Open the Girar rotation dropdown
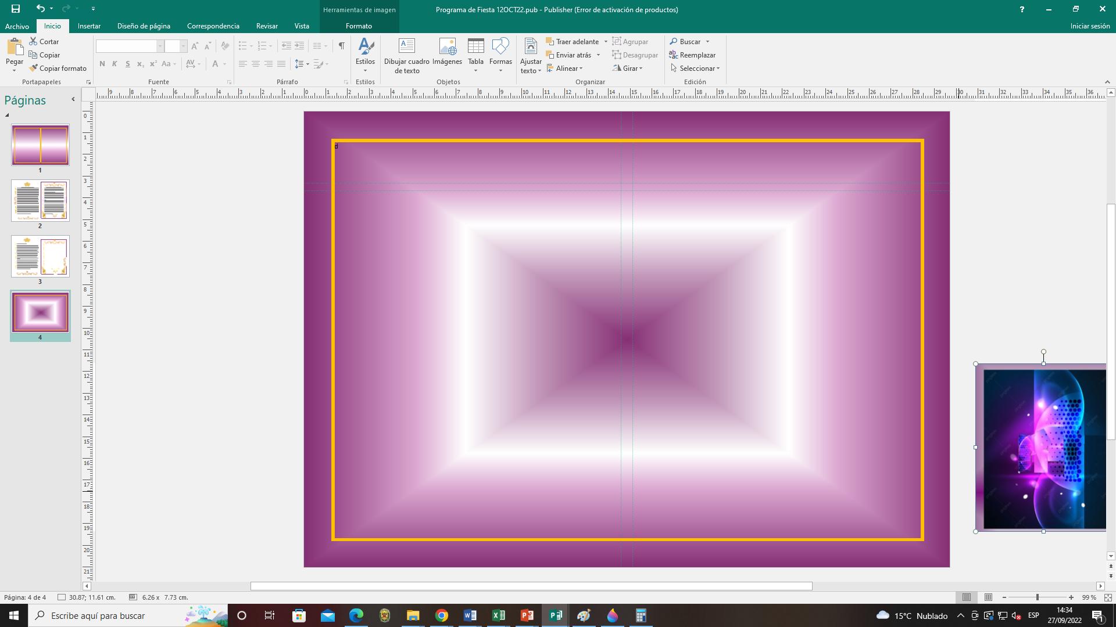The width and height of the screenshot is (1116, 627). [x=629, y=69]
